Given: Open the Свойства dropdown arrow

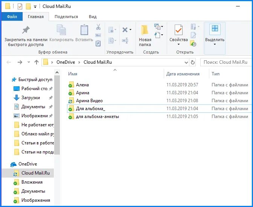Looking at the screenshot, I should [x=178, y=44].
